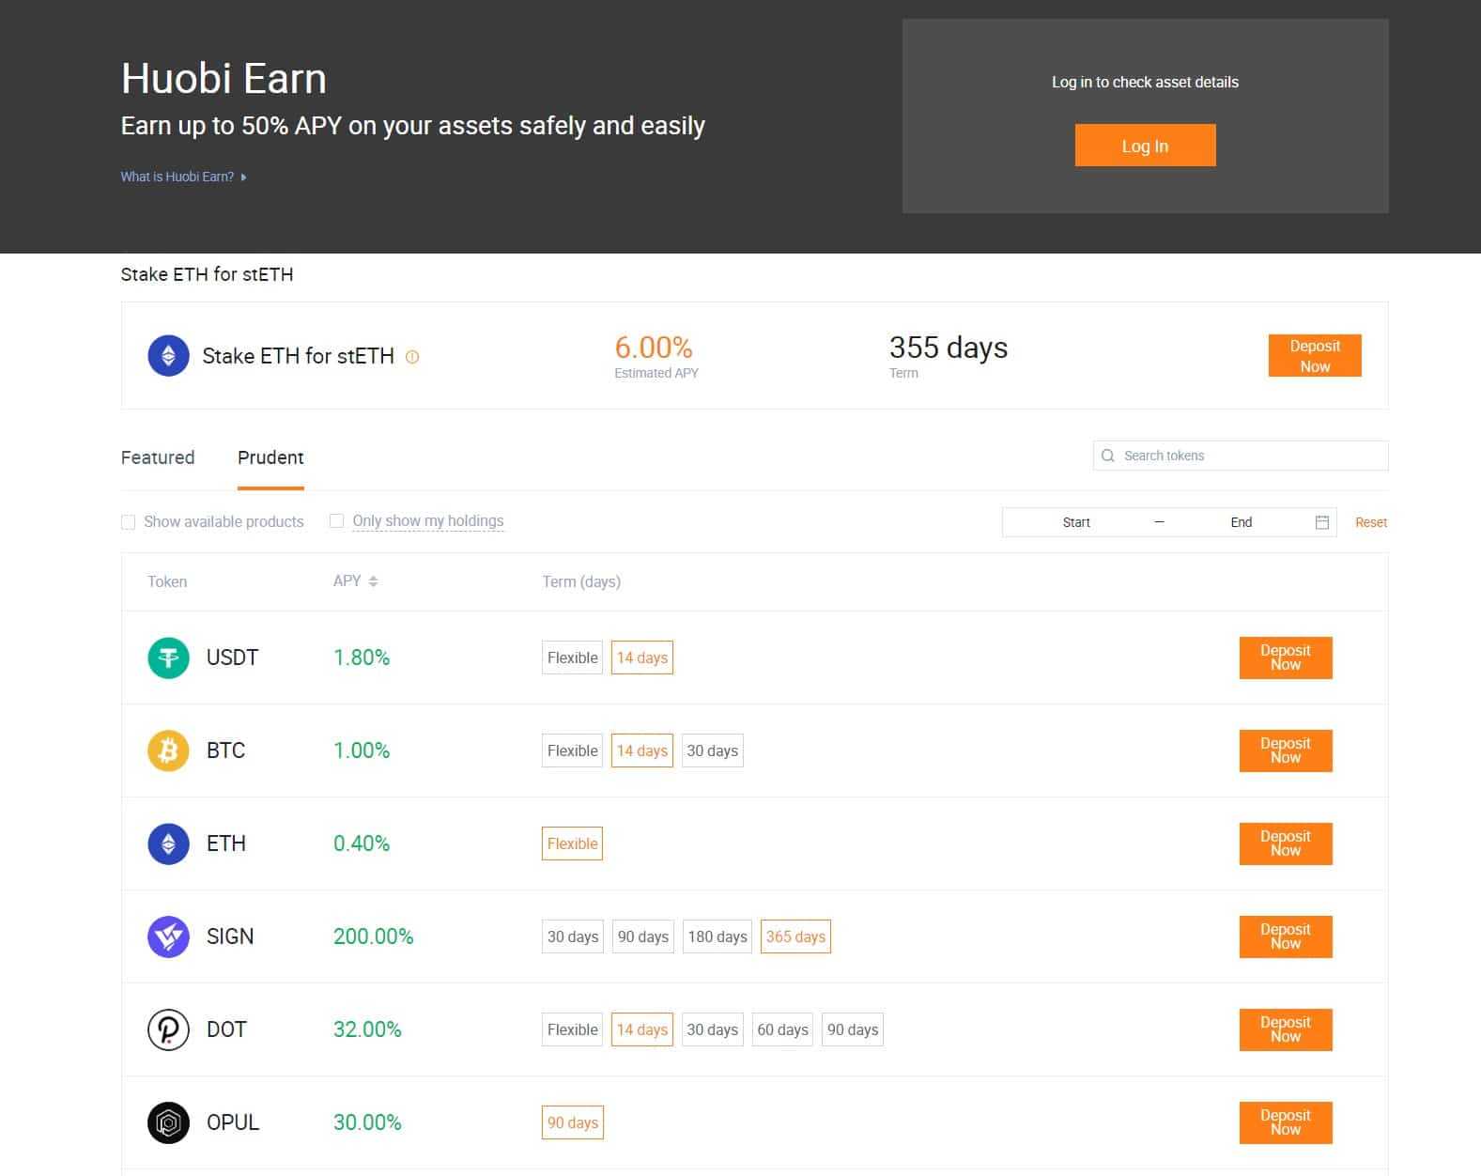Switch to the Featured tab
1481x1176 pixels.
(x=157, y=457)
